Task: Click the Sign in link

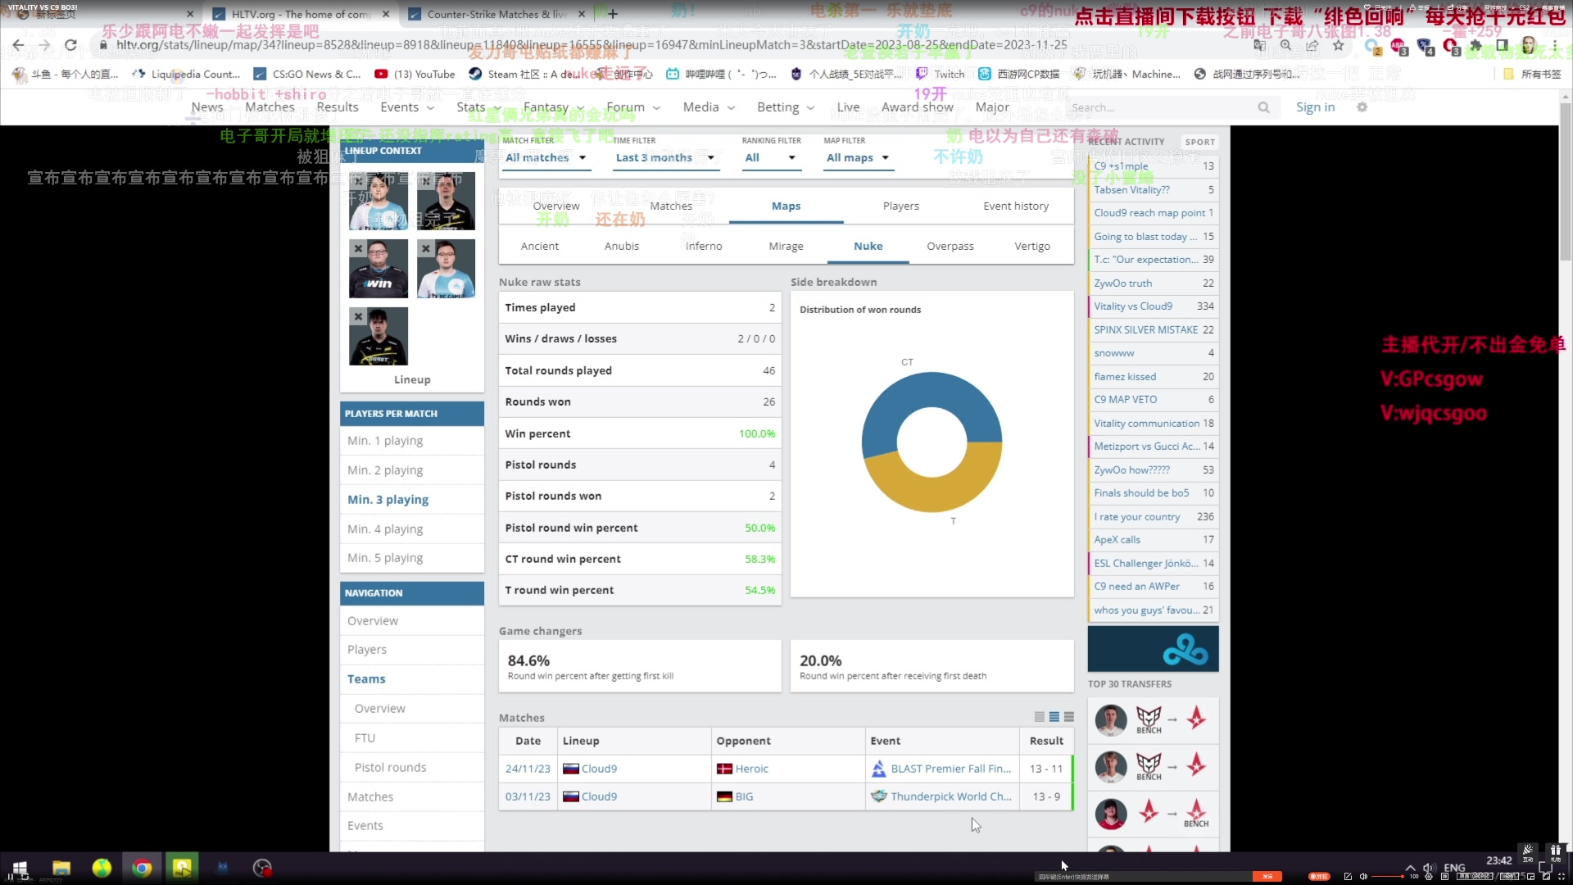Action: pyautogui.click(x=1315, y=107)
